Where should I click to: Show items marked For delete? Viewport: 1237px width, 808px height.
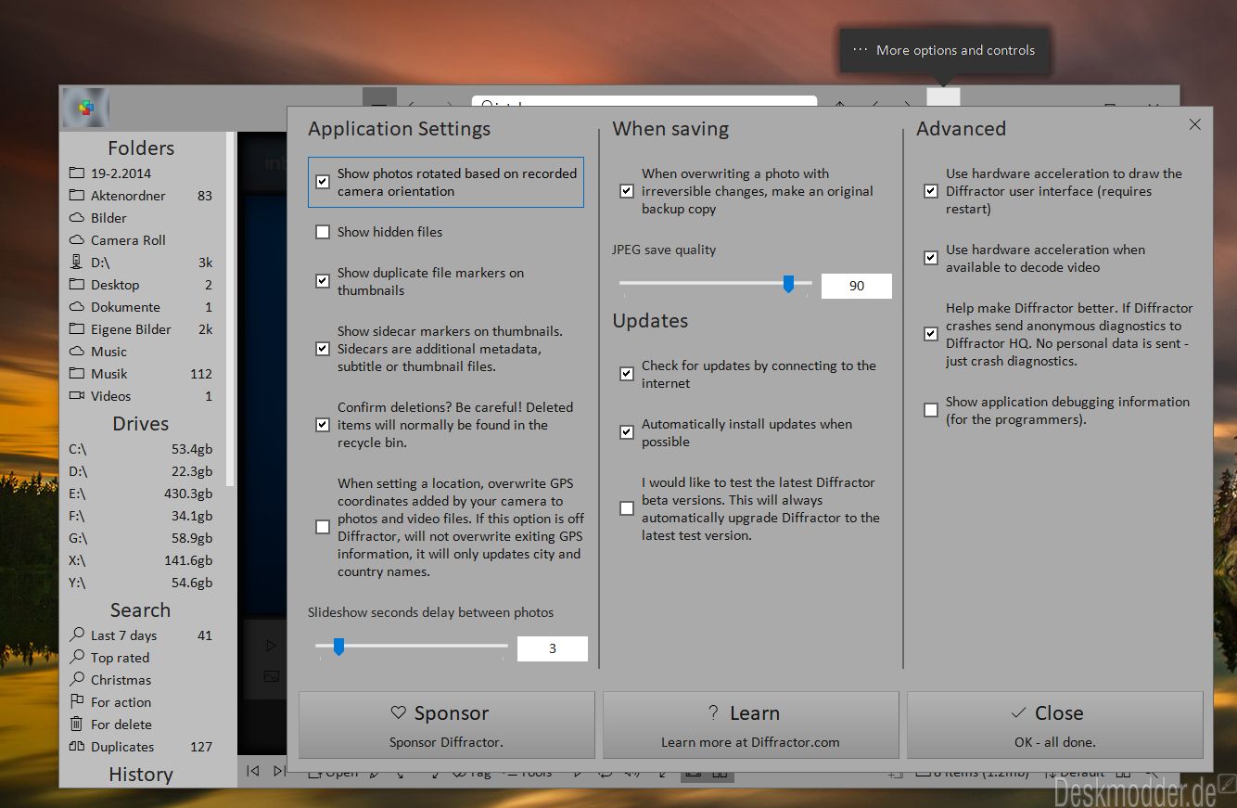(141, 725)
